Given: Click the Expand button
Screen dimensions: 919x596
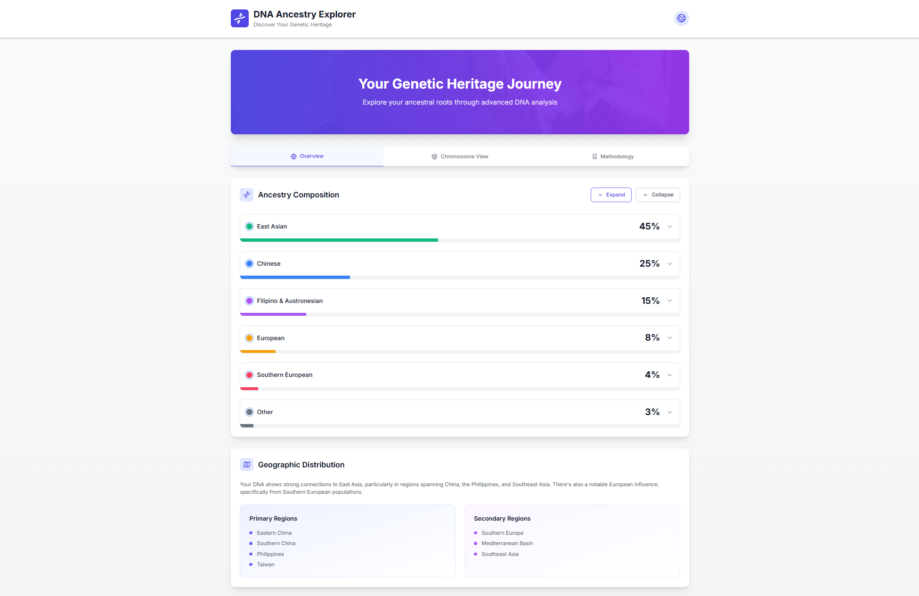Looking at the screenshot, I should pos(611,195).
